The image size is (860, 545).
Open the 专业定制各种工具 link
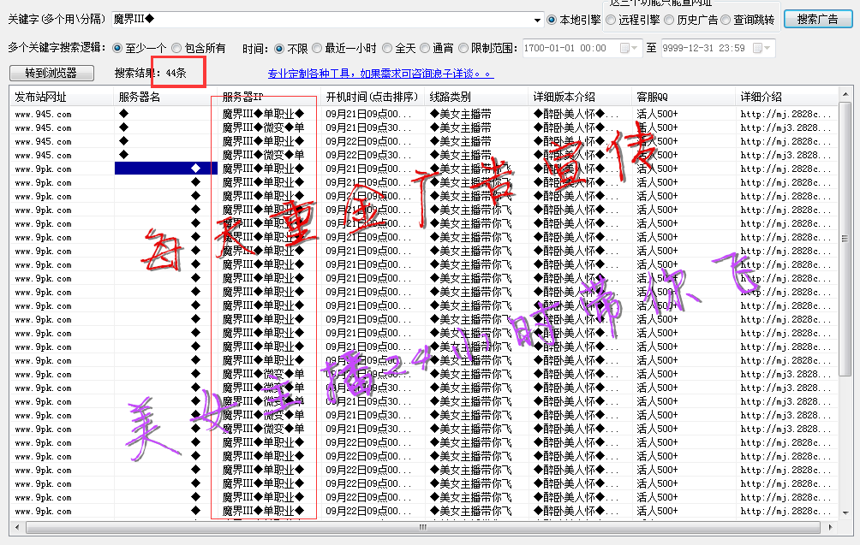(380, 74)
